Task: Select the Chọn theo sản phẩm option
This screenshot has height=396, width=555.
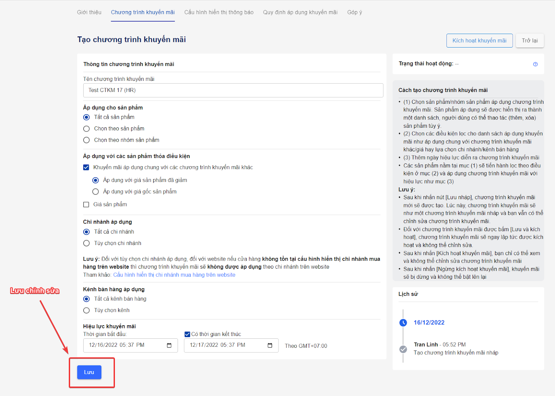Action: [x=87, y=129]
